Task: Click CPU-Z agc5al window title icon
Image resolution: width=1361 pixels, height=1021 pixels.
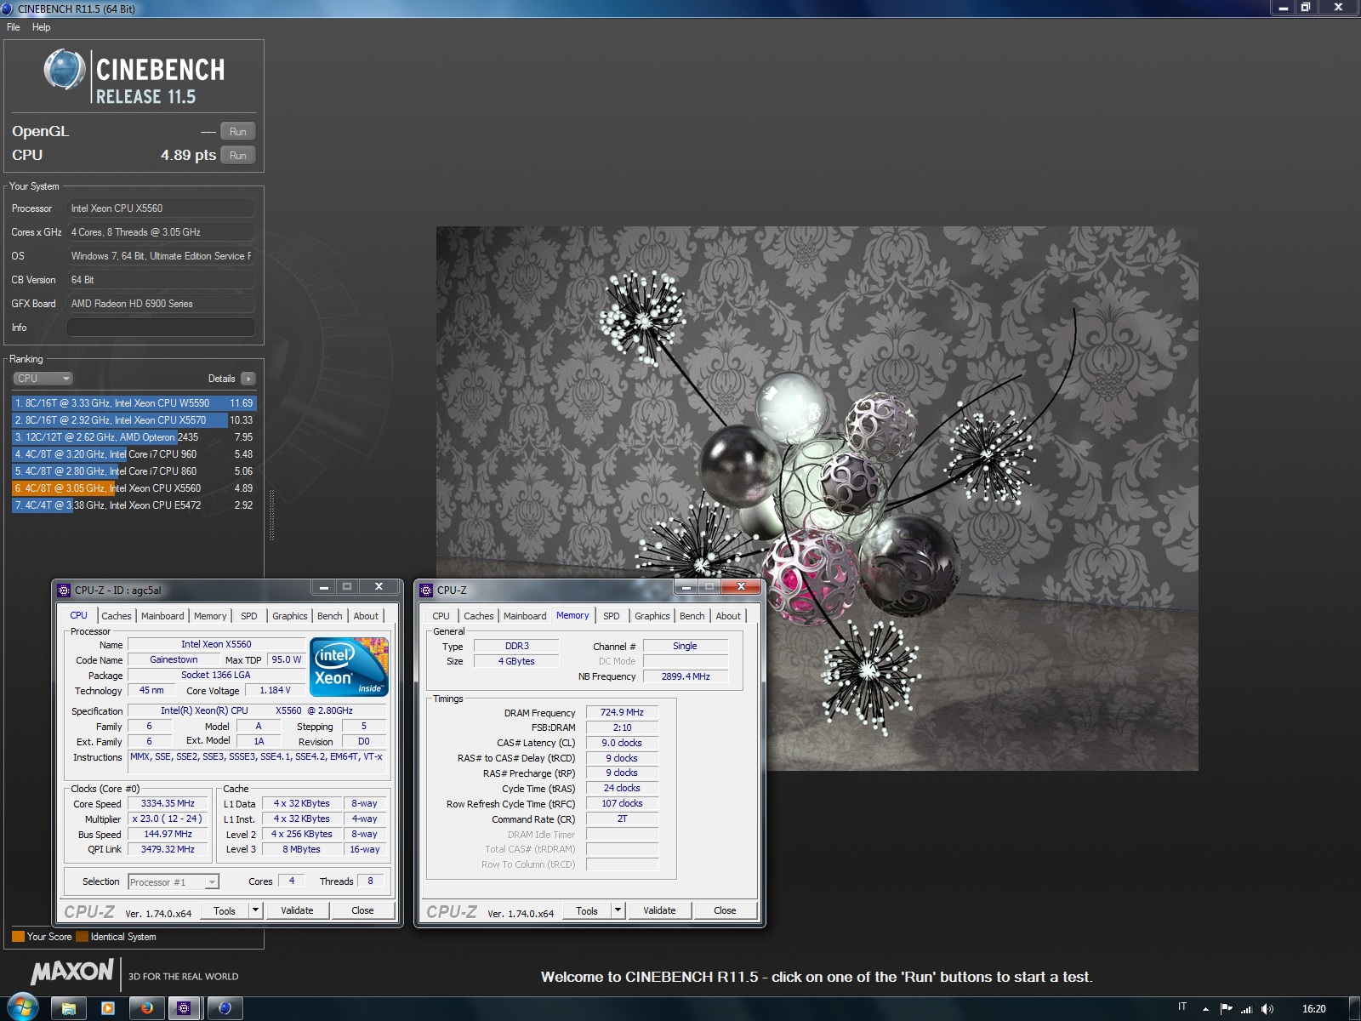Action: point(64,590)
